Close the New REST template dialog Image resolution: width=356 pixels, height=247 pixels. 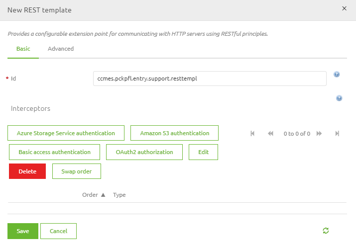coord(344,8)
